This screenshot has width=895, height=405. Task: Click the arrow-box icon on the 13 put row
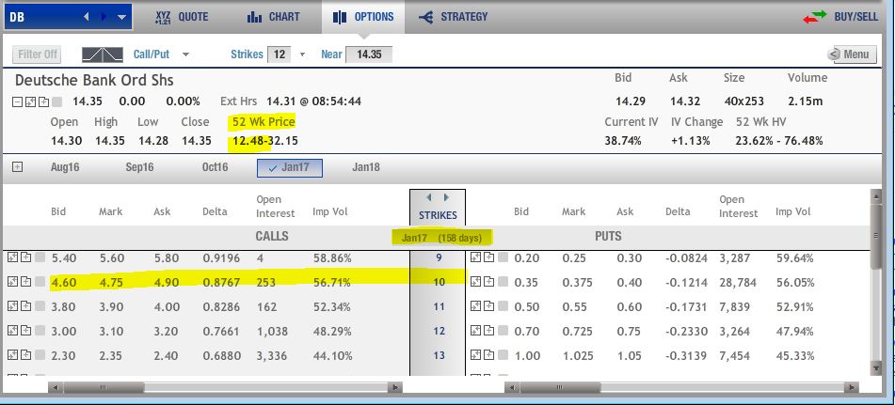[475, 355]
